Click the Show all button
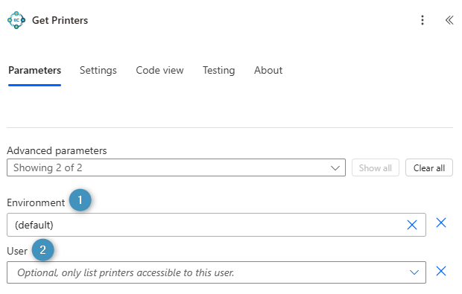The height and width of the screenshot is (294, 462). point(376,167)
